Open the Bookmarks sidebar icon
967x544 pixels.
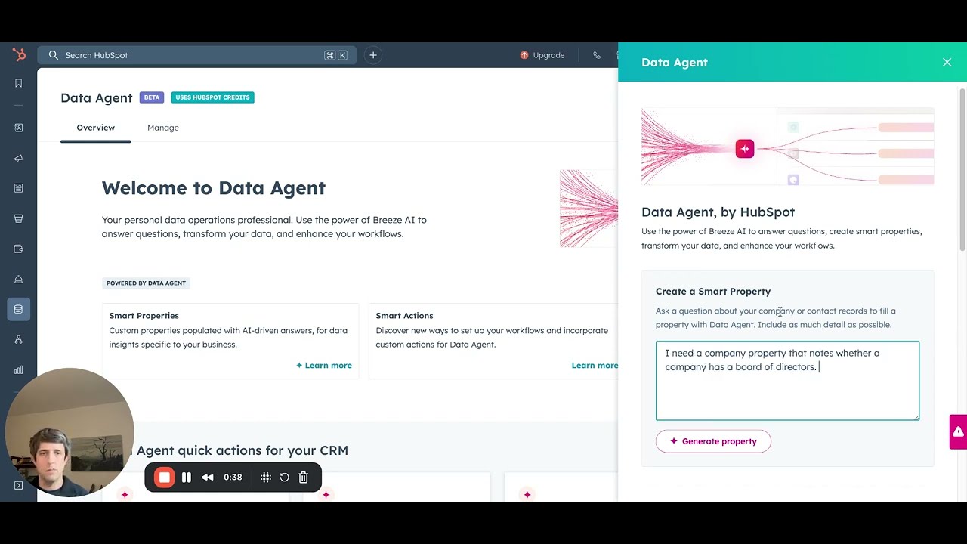[x=19, y=83]
